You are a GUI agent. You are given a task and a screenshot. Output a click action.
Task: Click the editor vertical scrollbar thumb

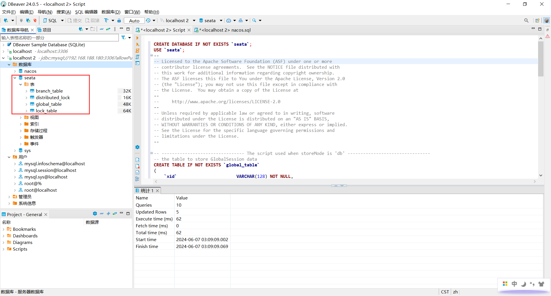coord(541,59)
